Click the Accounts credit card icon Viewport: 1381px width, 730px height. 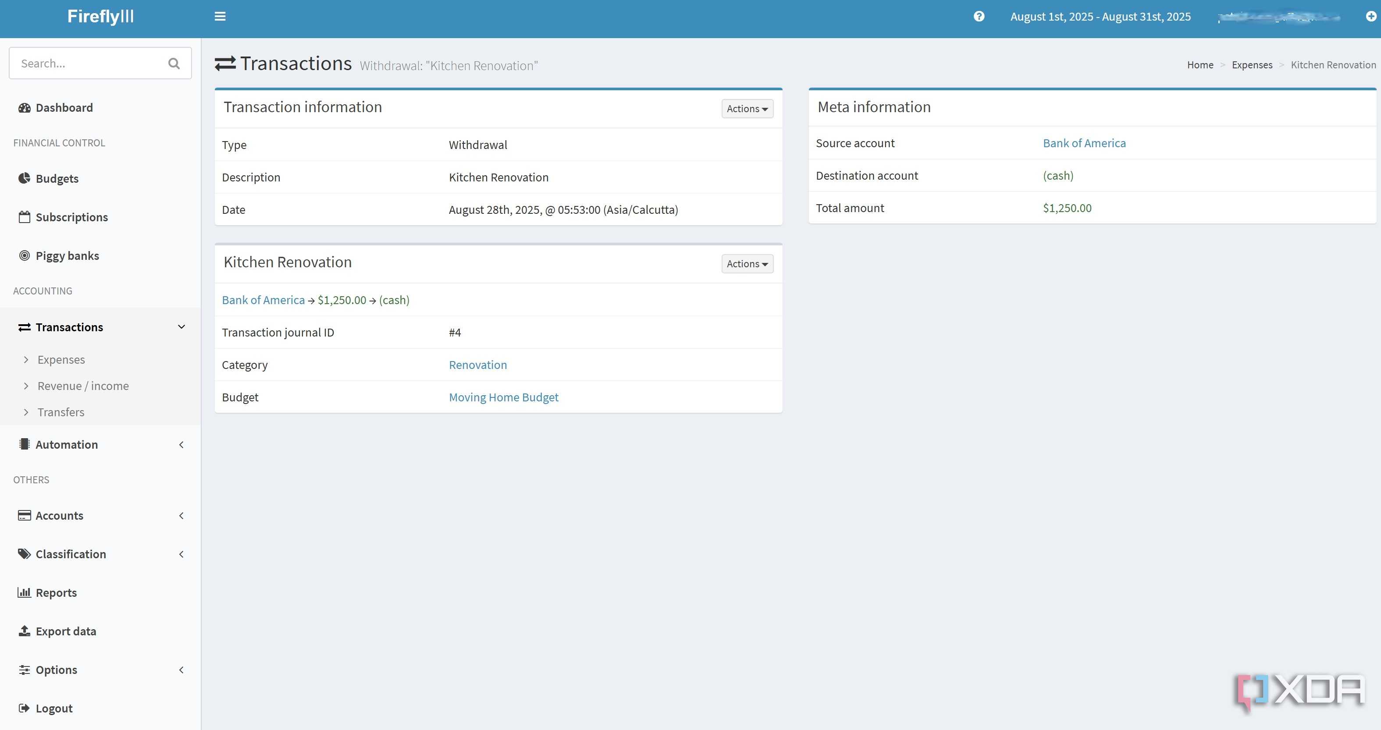click(x=24, y=516)
